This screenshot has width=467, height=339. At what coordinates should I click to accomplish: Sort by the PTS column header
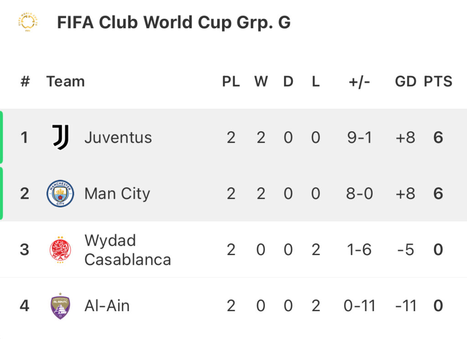pos(438,82)
